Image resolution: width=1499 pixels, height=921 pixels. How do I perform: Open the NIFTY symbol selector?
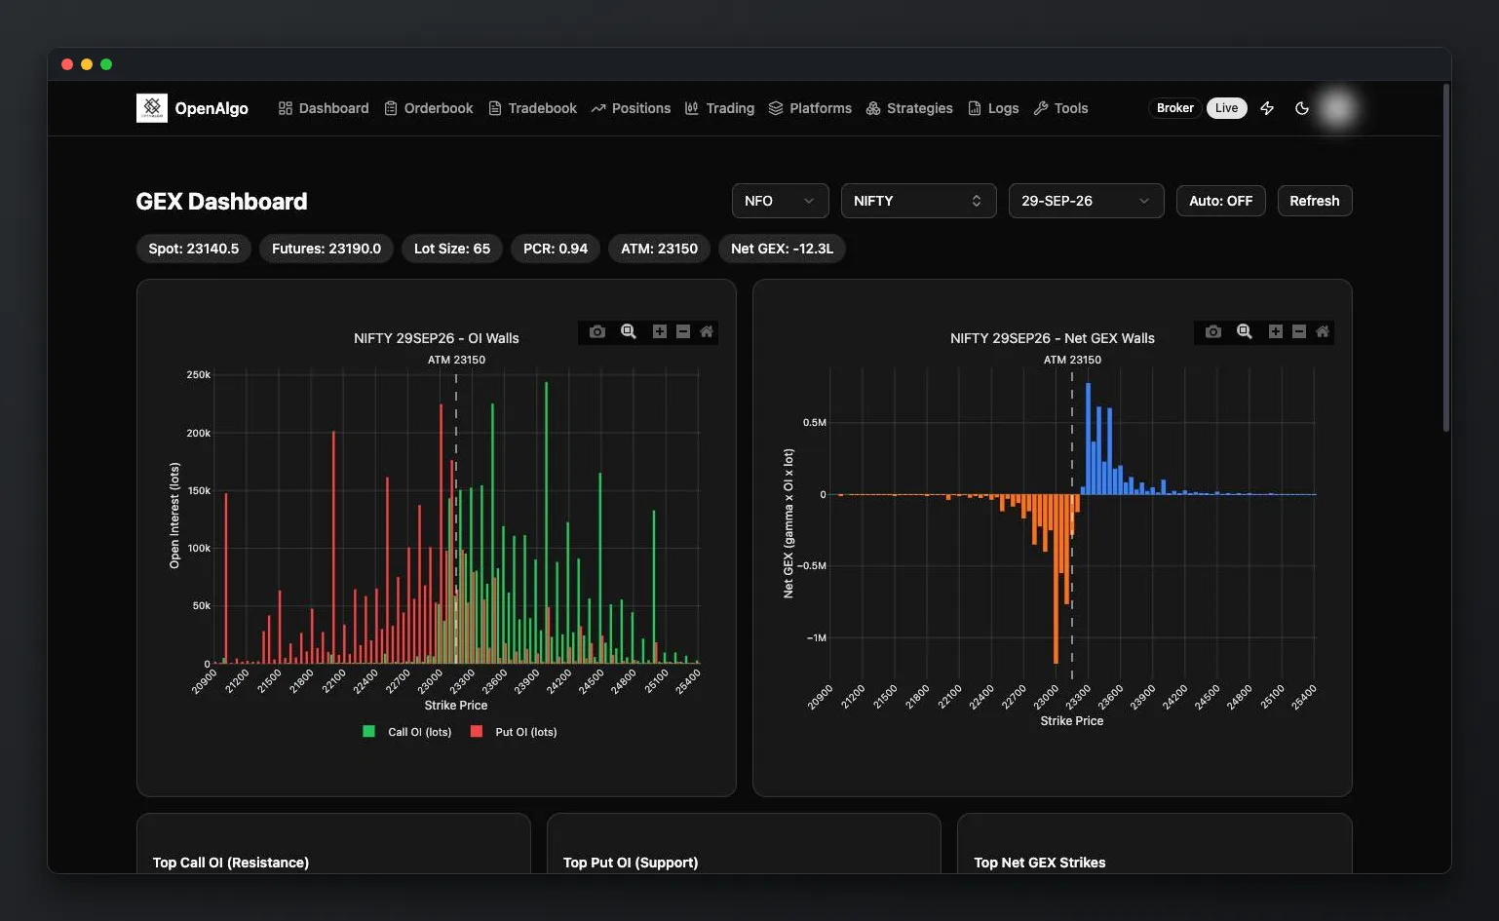[919, 201]
